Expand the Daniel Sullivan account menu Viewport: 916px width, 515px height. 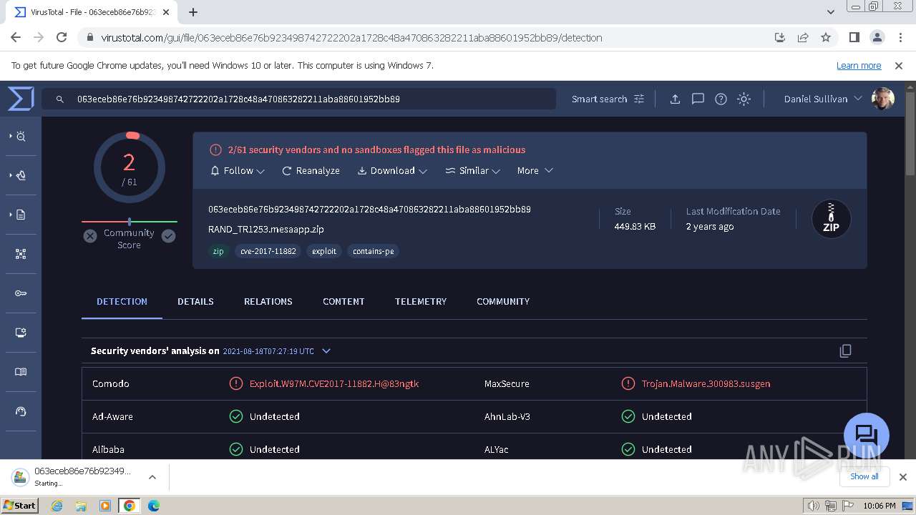coord(823,99)
